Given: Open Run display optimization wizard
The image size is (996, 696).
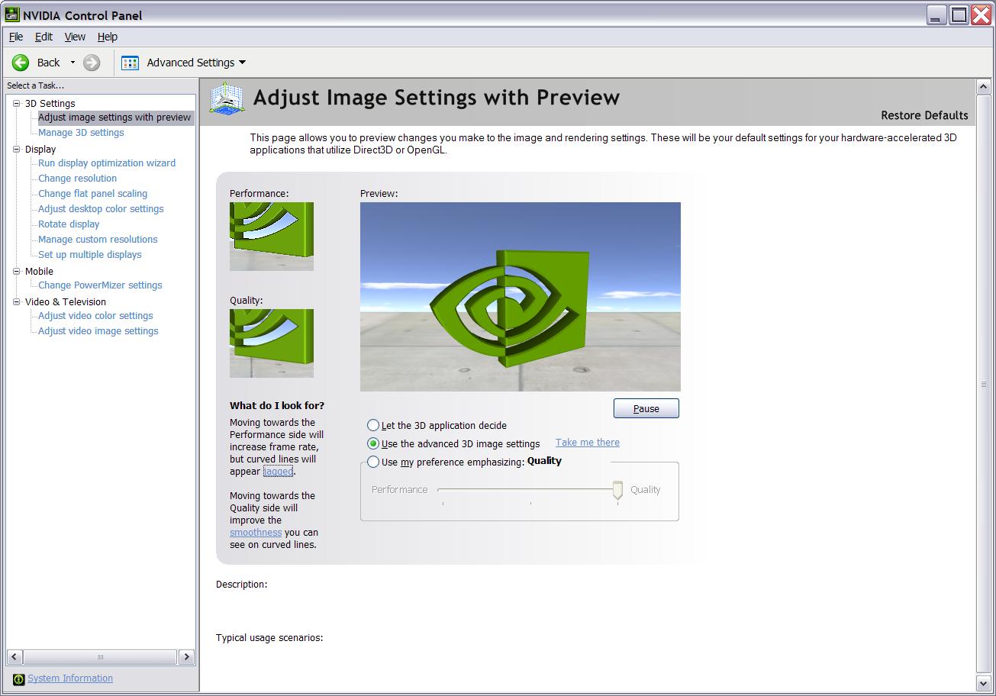Looking at the screenshot, I should click(107, 163).
